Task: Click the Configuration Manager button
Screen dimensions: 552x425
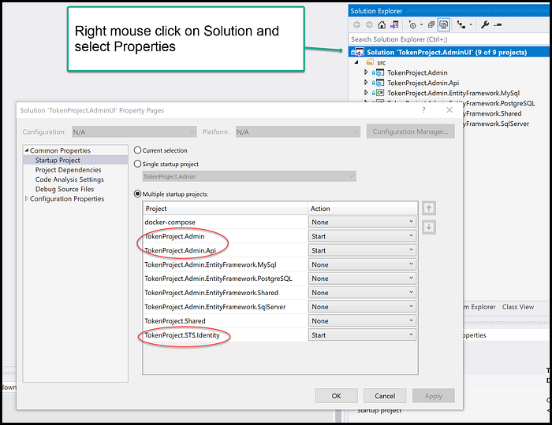Action: [411, 131]
